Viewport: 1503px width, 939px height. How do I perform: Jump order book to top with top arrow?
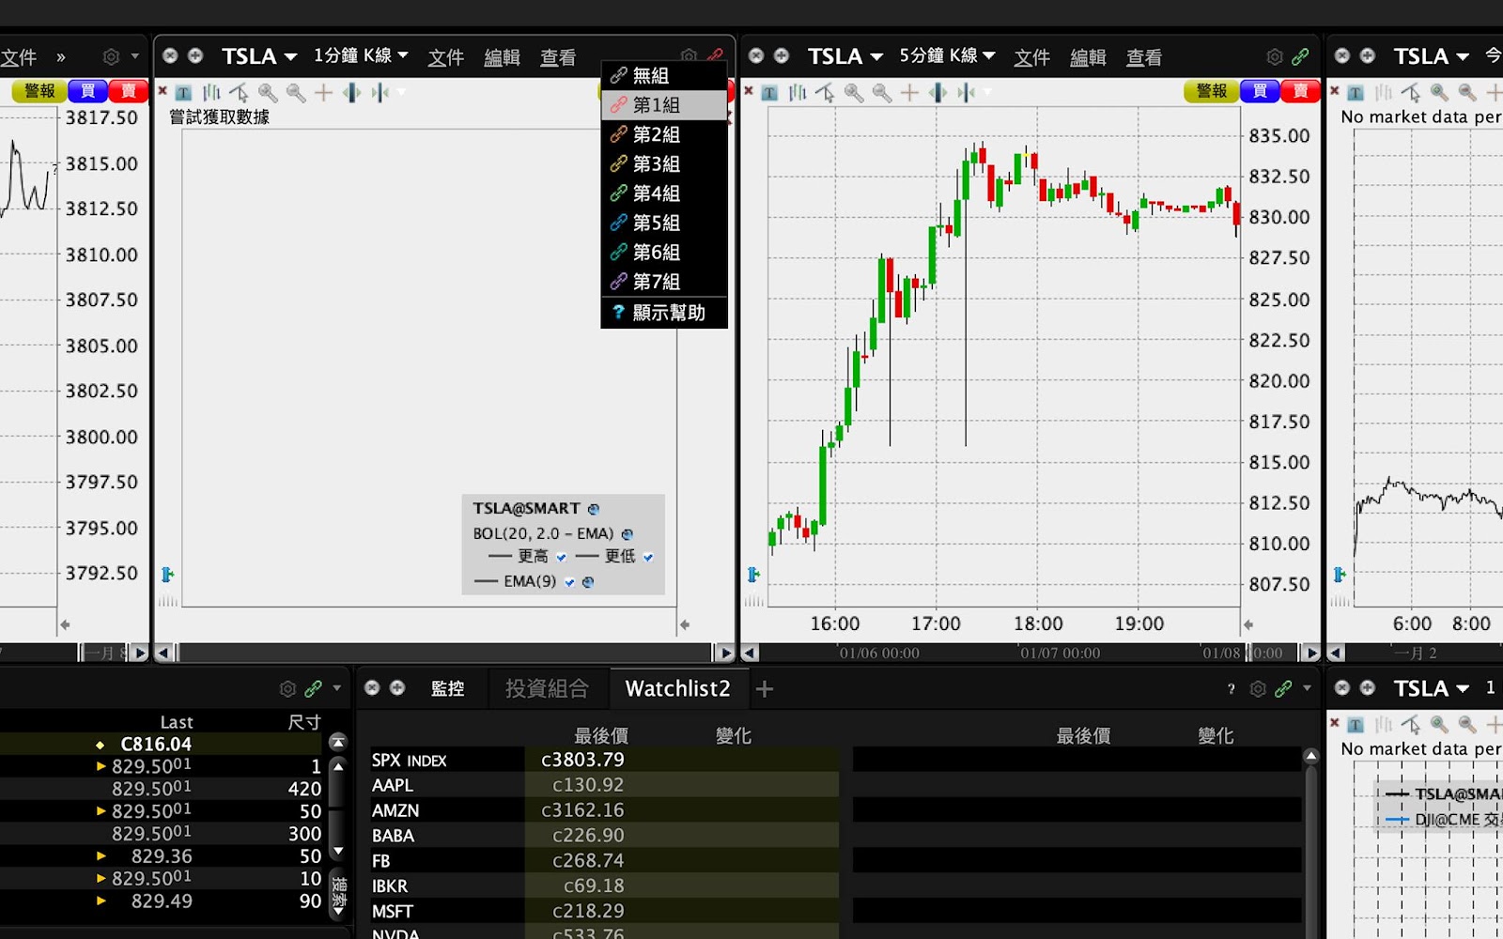(x=338, y=742)
